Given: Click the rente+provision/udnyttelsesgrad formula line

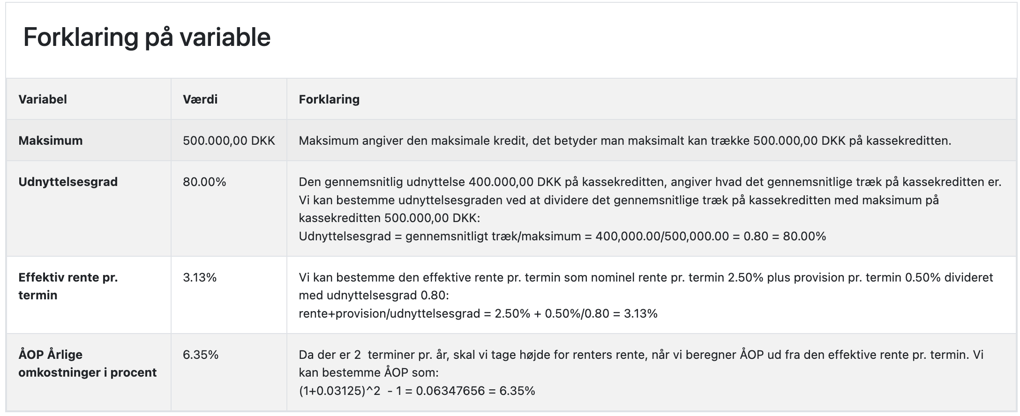Looking at the screenshot, I should (478, 313).
